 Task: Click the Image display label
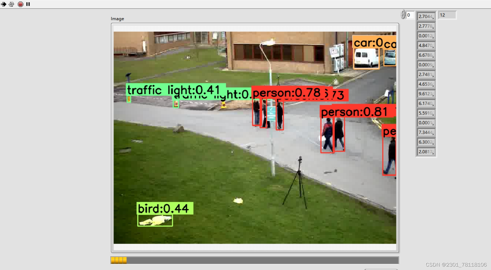117,19
